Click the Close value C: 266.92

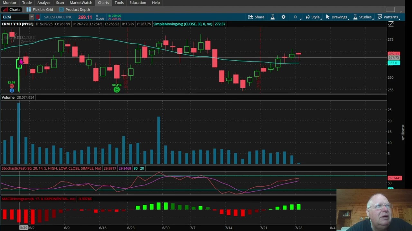pos(112,24)
